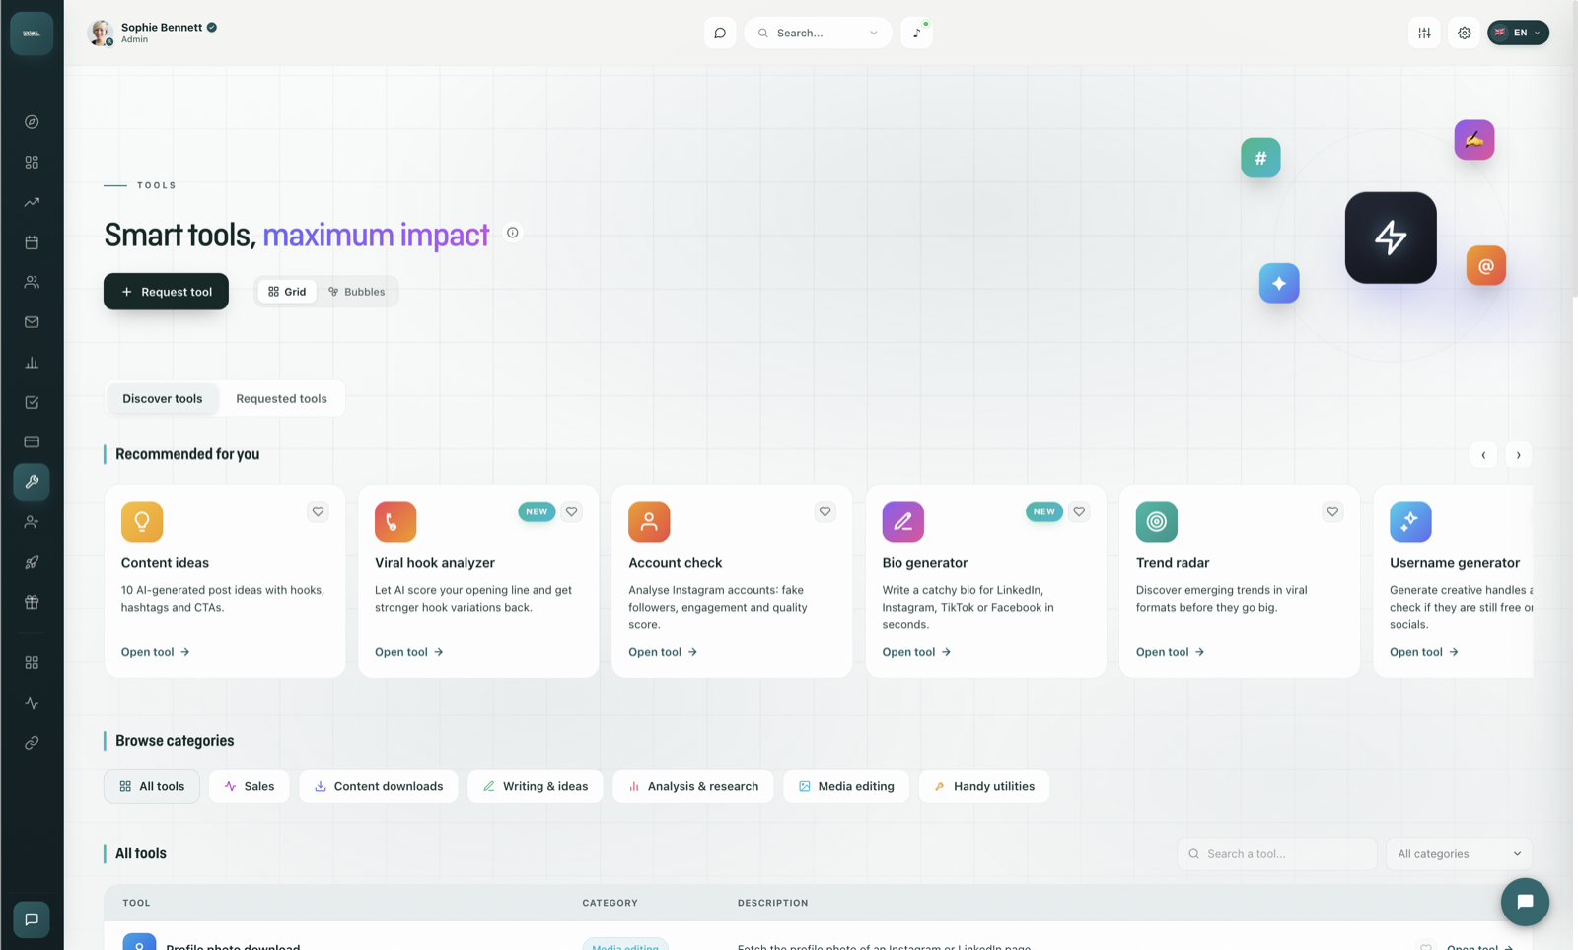Switch to Grid view
Viewport: 1578px width, 950px height.
pyautogui.click(x=287, y=292)
